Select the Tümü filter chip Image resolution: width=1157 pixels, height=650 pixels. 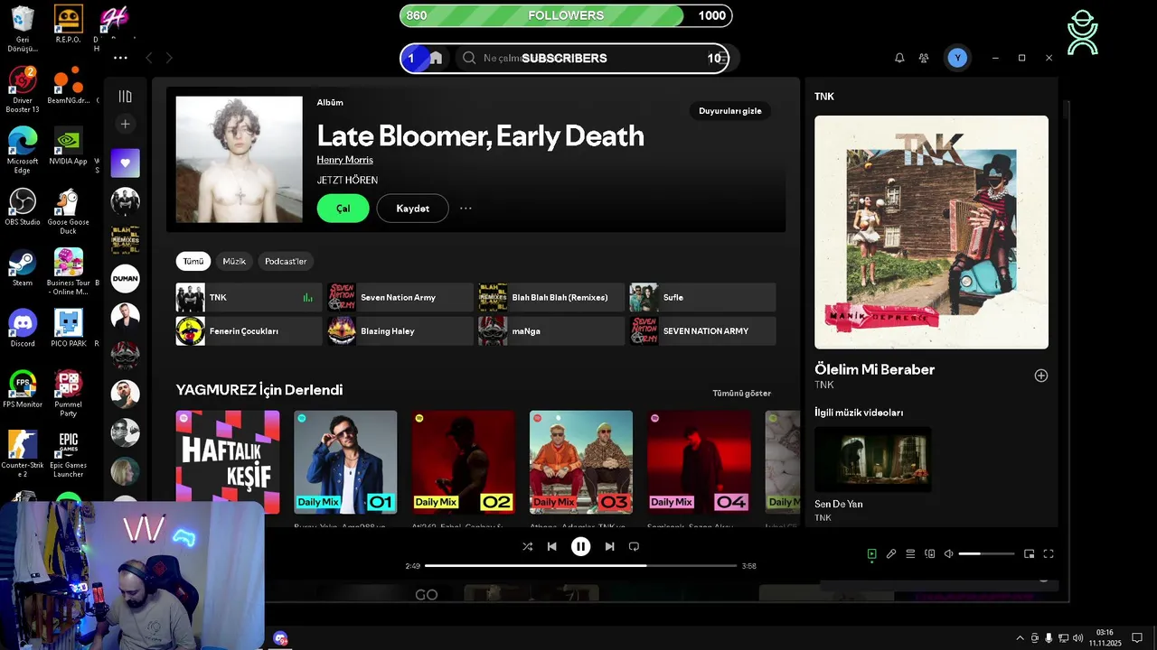(x=193, y=261)
